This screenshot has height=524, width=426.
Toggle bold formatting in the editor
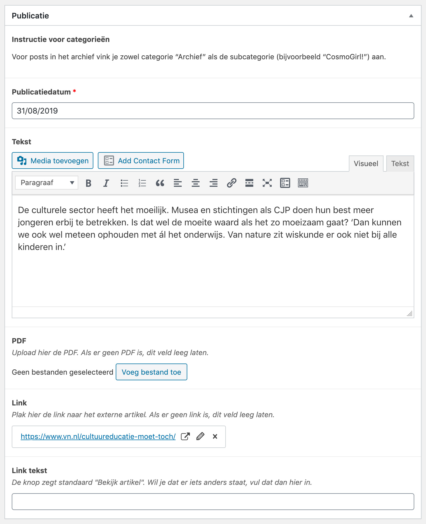(89, 183)
